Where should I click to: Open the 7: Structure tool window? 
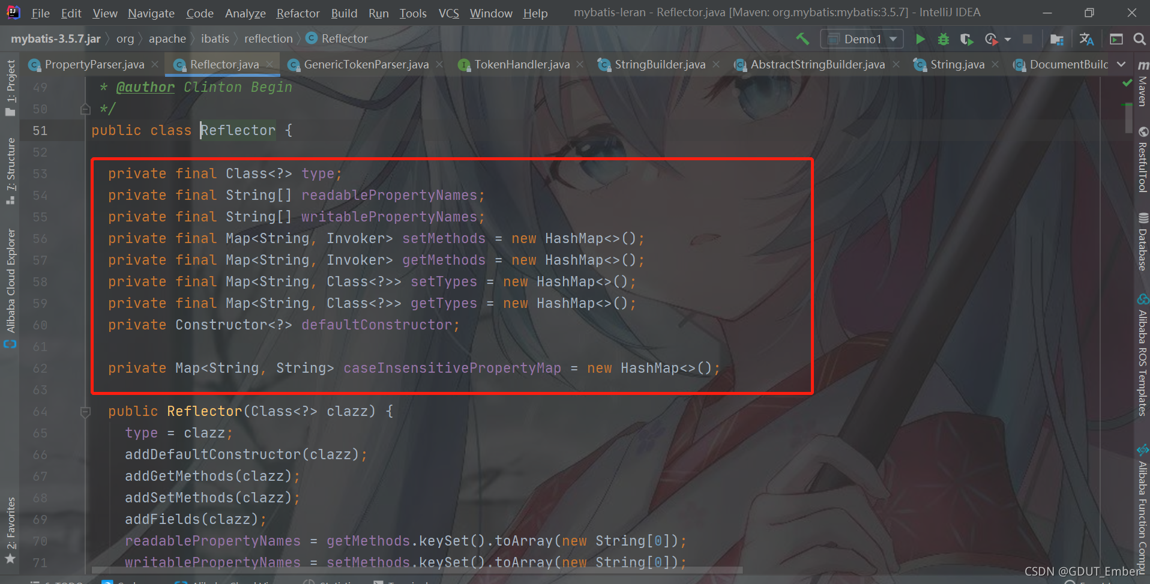coord(10,172)
